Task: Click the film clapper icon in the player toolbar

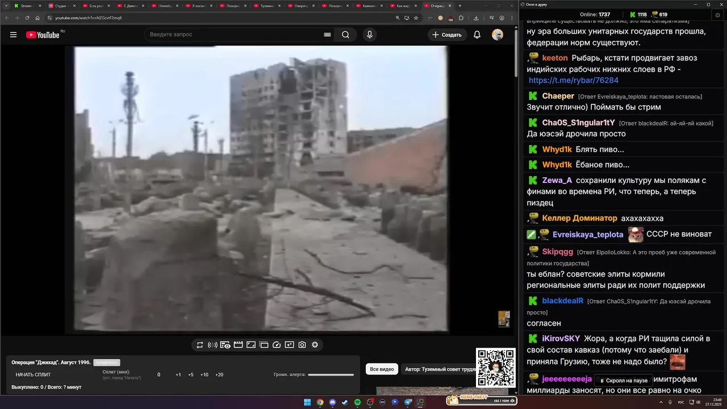Action: 238,345
